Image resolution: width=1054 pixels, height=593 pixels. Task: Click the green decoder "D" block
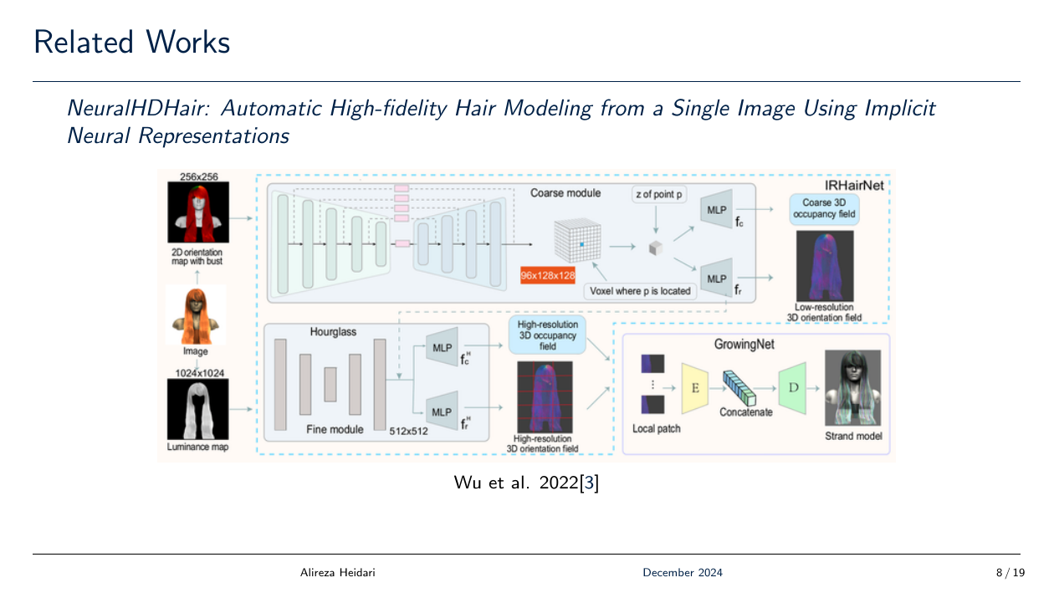(792, 388)
